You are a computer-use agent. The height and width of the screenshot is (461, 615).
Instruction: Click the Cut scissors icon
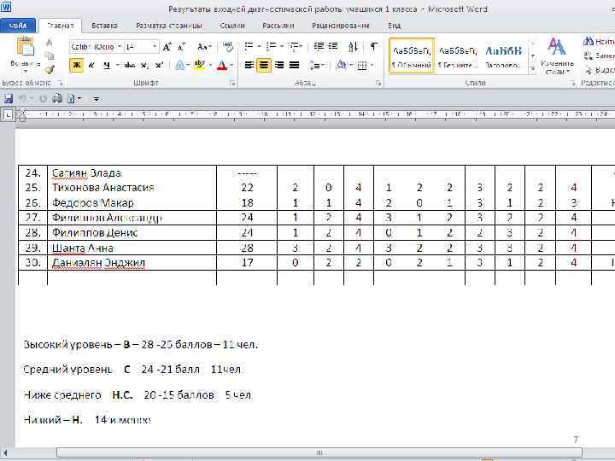pos(50,42)
